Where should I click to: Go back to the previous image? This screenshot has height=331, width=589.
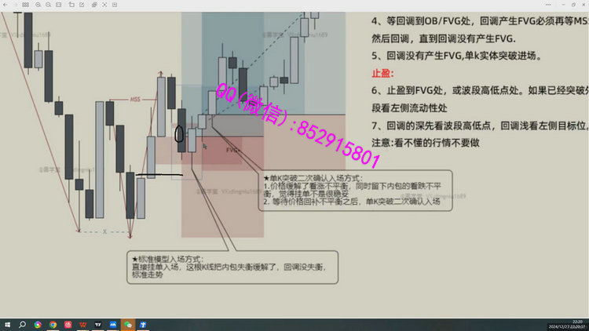pyautogui.click(x=6, y=5)
